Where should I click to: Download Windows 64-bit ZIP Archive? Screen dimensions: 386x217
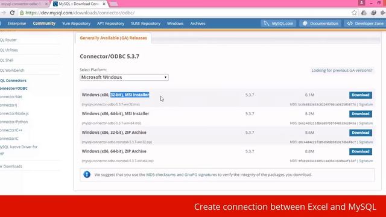pyautogui.click(x=361, y=151)
